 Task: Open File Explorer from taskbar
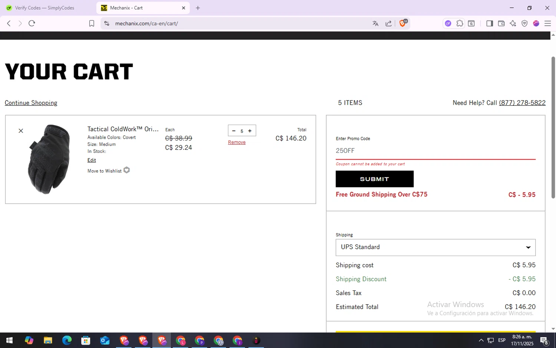pyautogui.click(x=48, y=340)
